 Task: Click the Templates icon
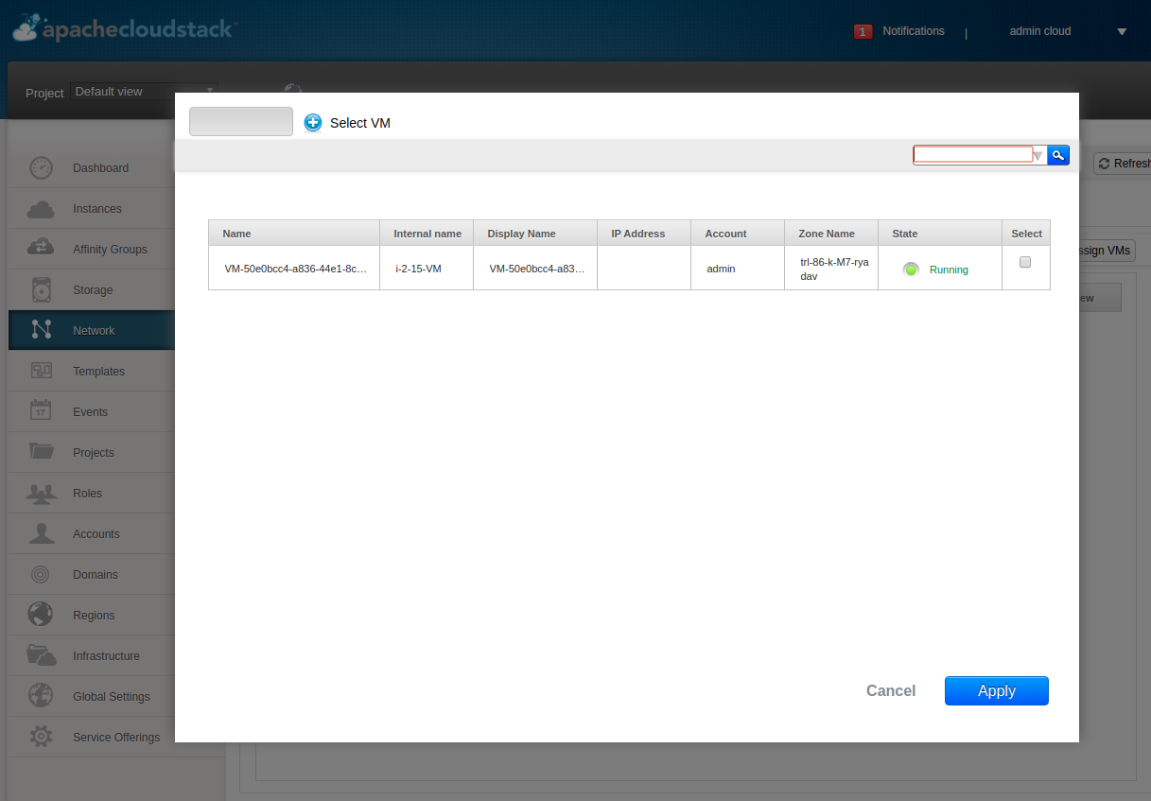pyautogui.click(x=41, y=371)
